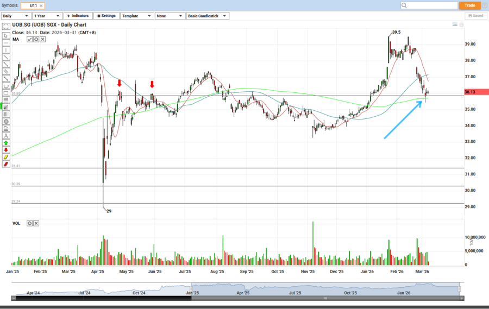489x309 pixels.
Task: Toggle the MA indicator checkmark
Action: [29, 39]
